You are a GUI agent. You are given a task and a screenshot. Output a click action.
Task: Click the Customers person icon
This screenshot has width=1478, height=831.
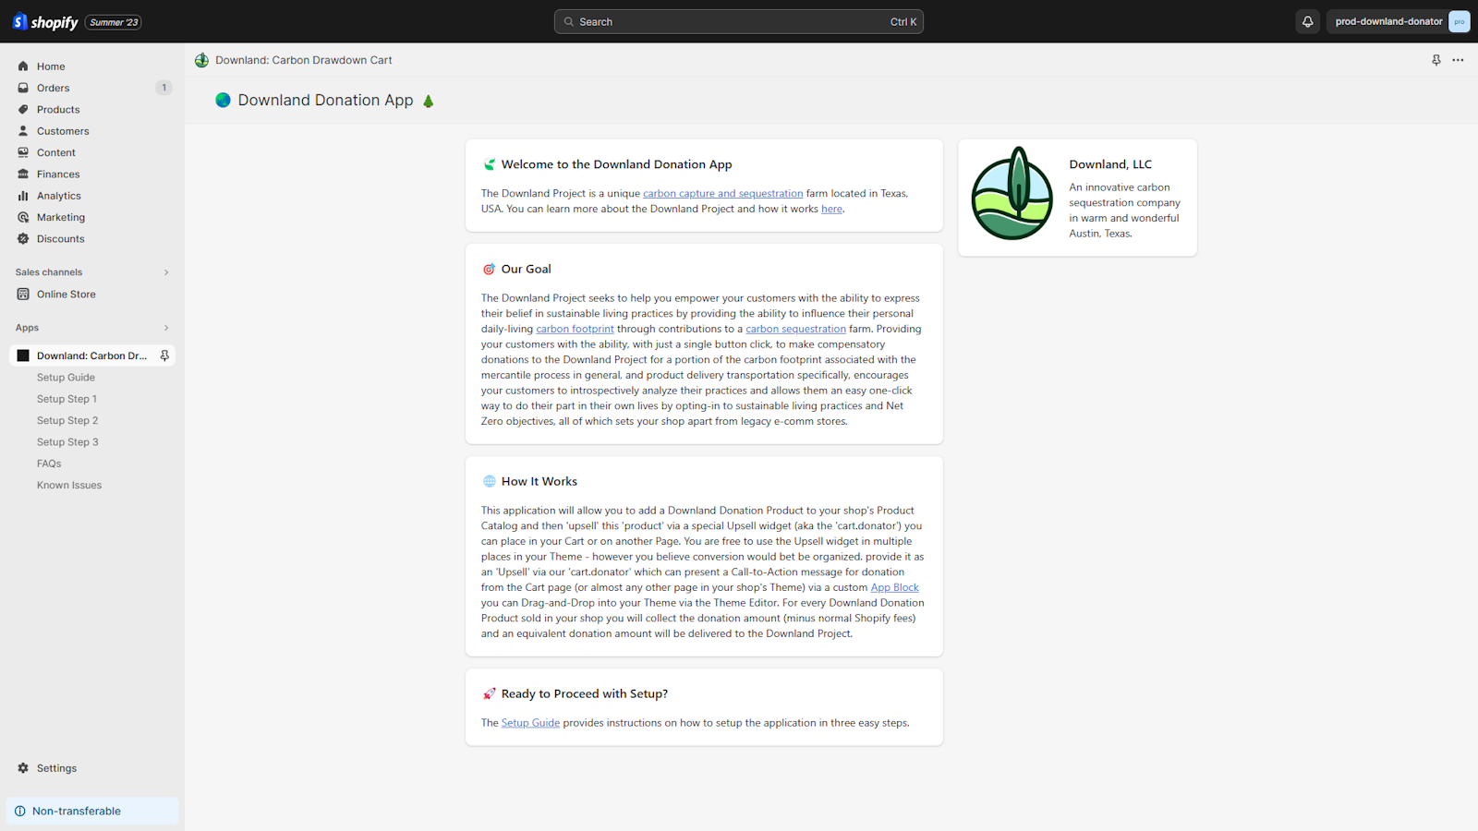tap(23, 131)
